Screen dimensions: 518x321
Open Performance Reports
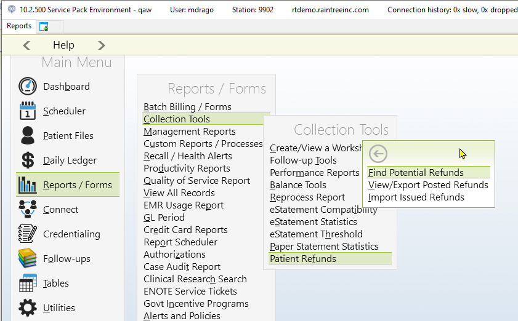click(315, 173)
